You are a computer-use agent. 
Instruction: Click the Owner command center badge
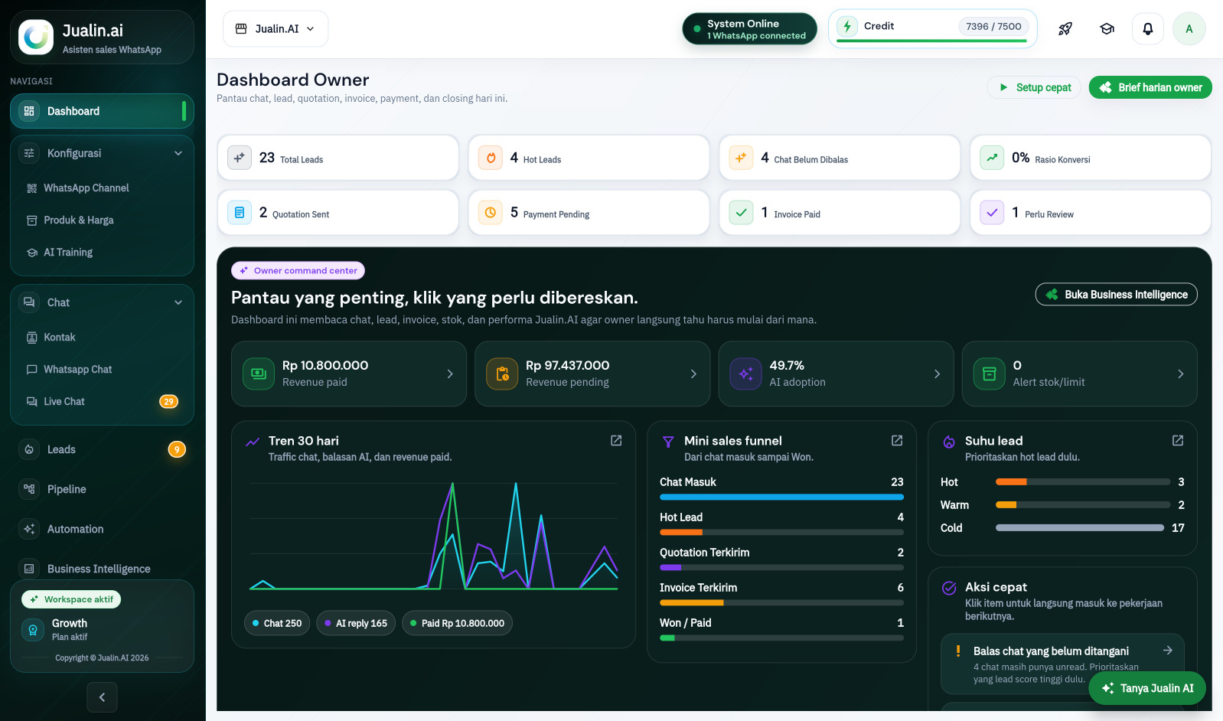pos(298,270)
